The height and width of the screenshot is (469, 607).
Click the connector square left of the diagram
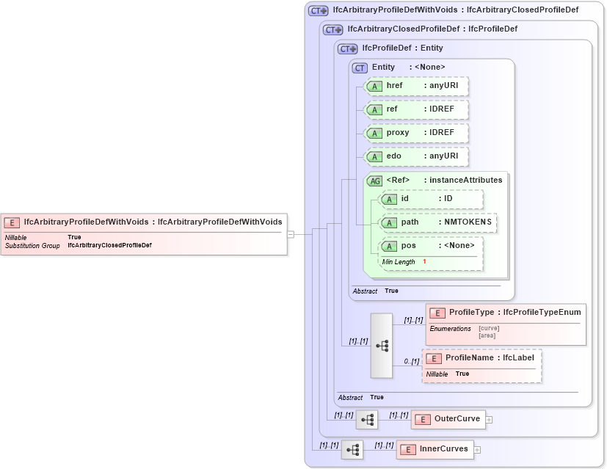click(292, 234)
